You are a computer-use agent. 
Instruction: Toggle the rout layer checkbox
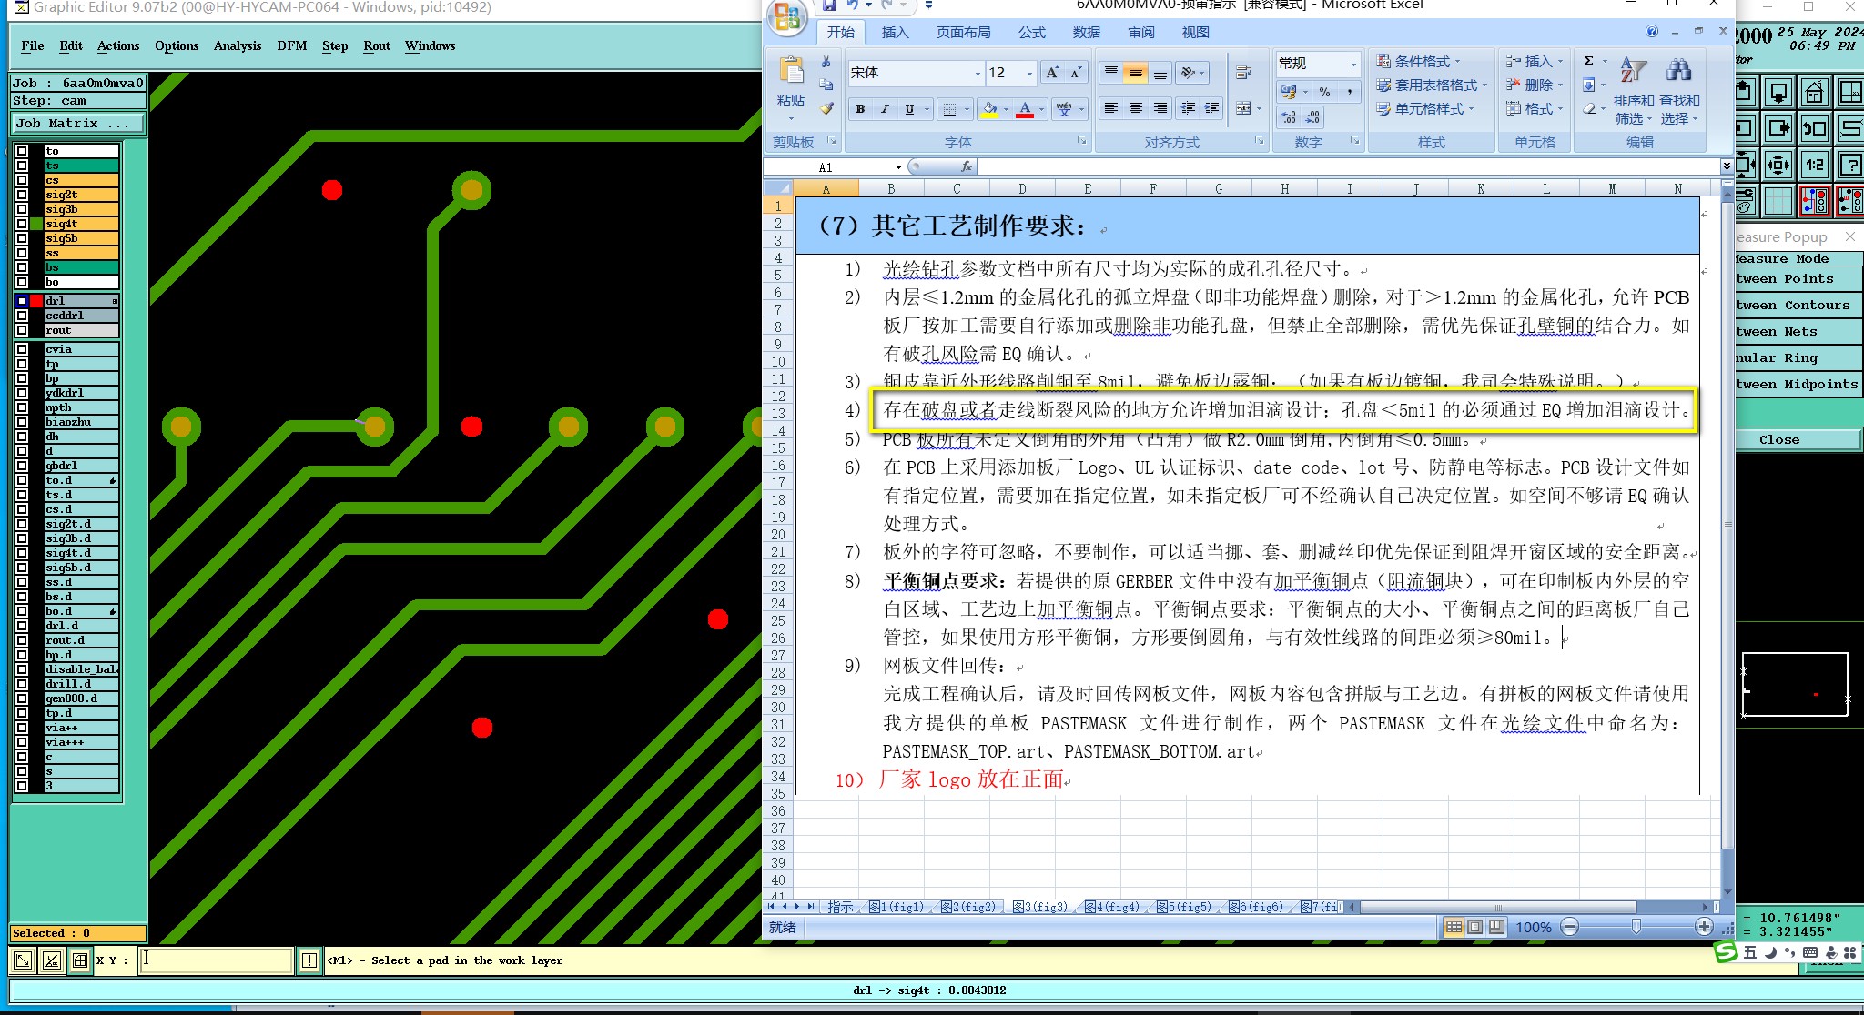pyautogui.click(x=22, y=330)
